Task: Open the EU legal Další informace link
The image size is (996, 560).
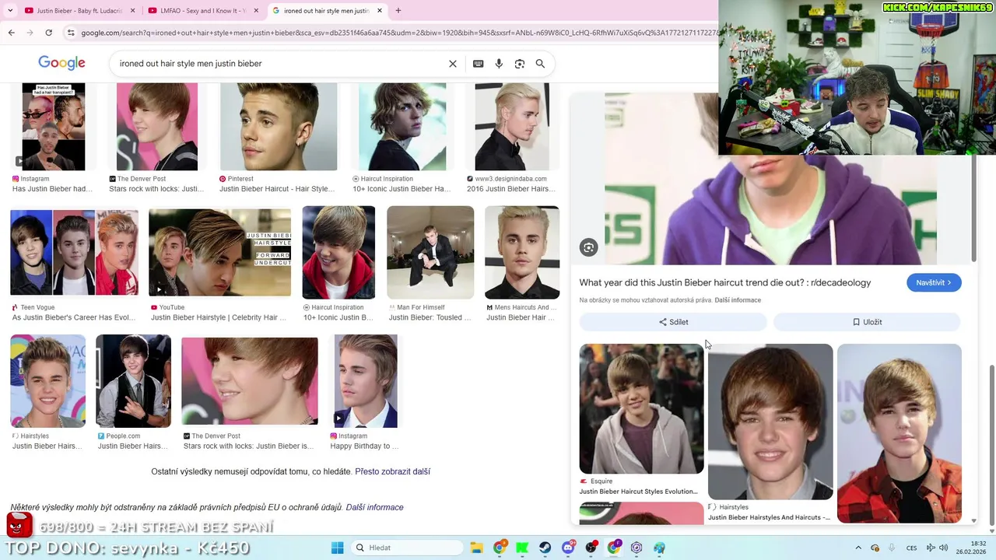Action: tap(374, 507)
